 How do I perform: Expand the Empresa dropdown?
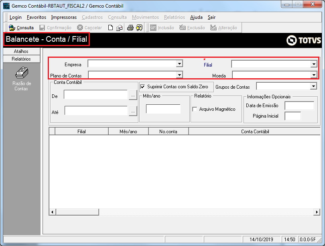pyautogui.click(x=179, y=63)
